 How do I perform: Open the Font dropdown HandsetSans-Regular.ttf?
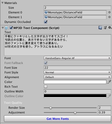[x=77, y=58]
